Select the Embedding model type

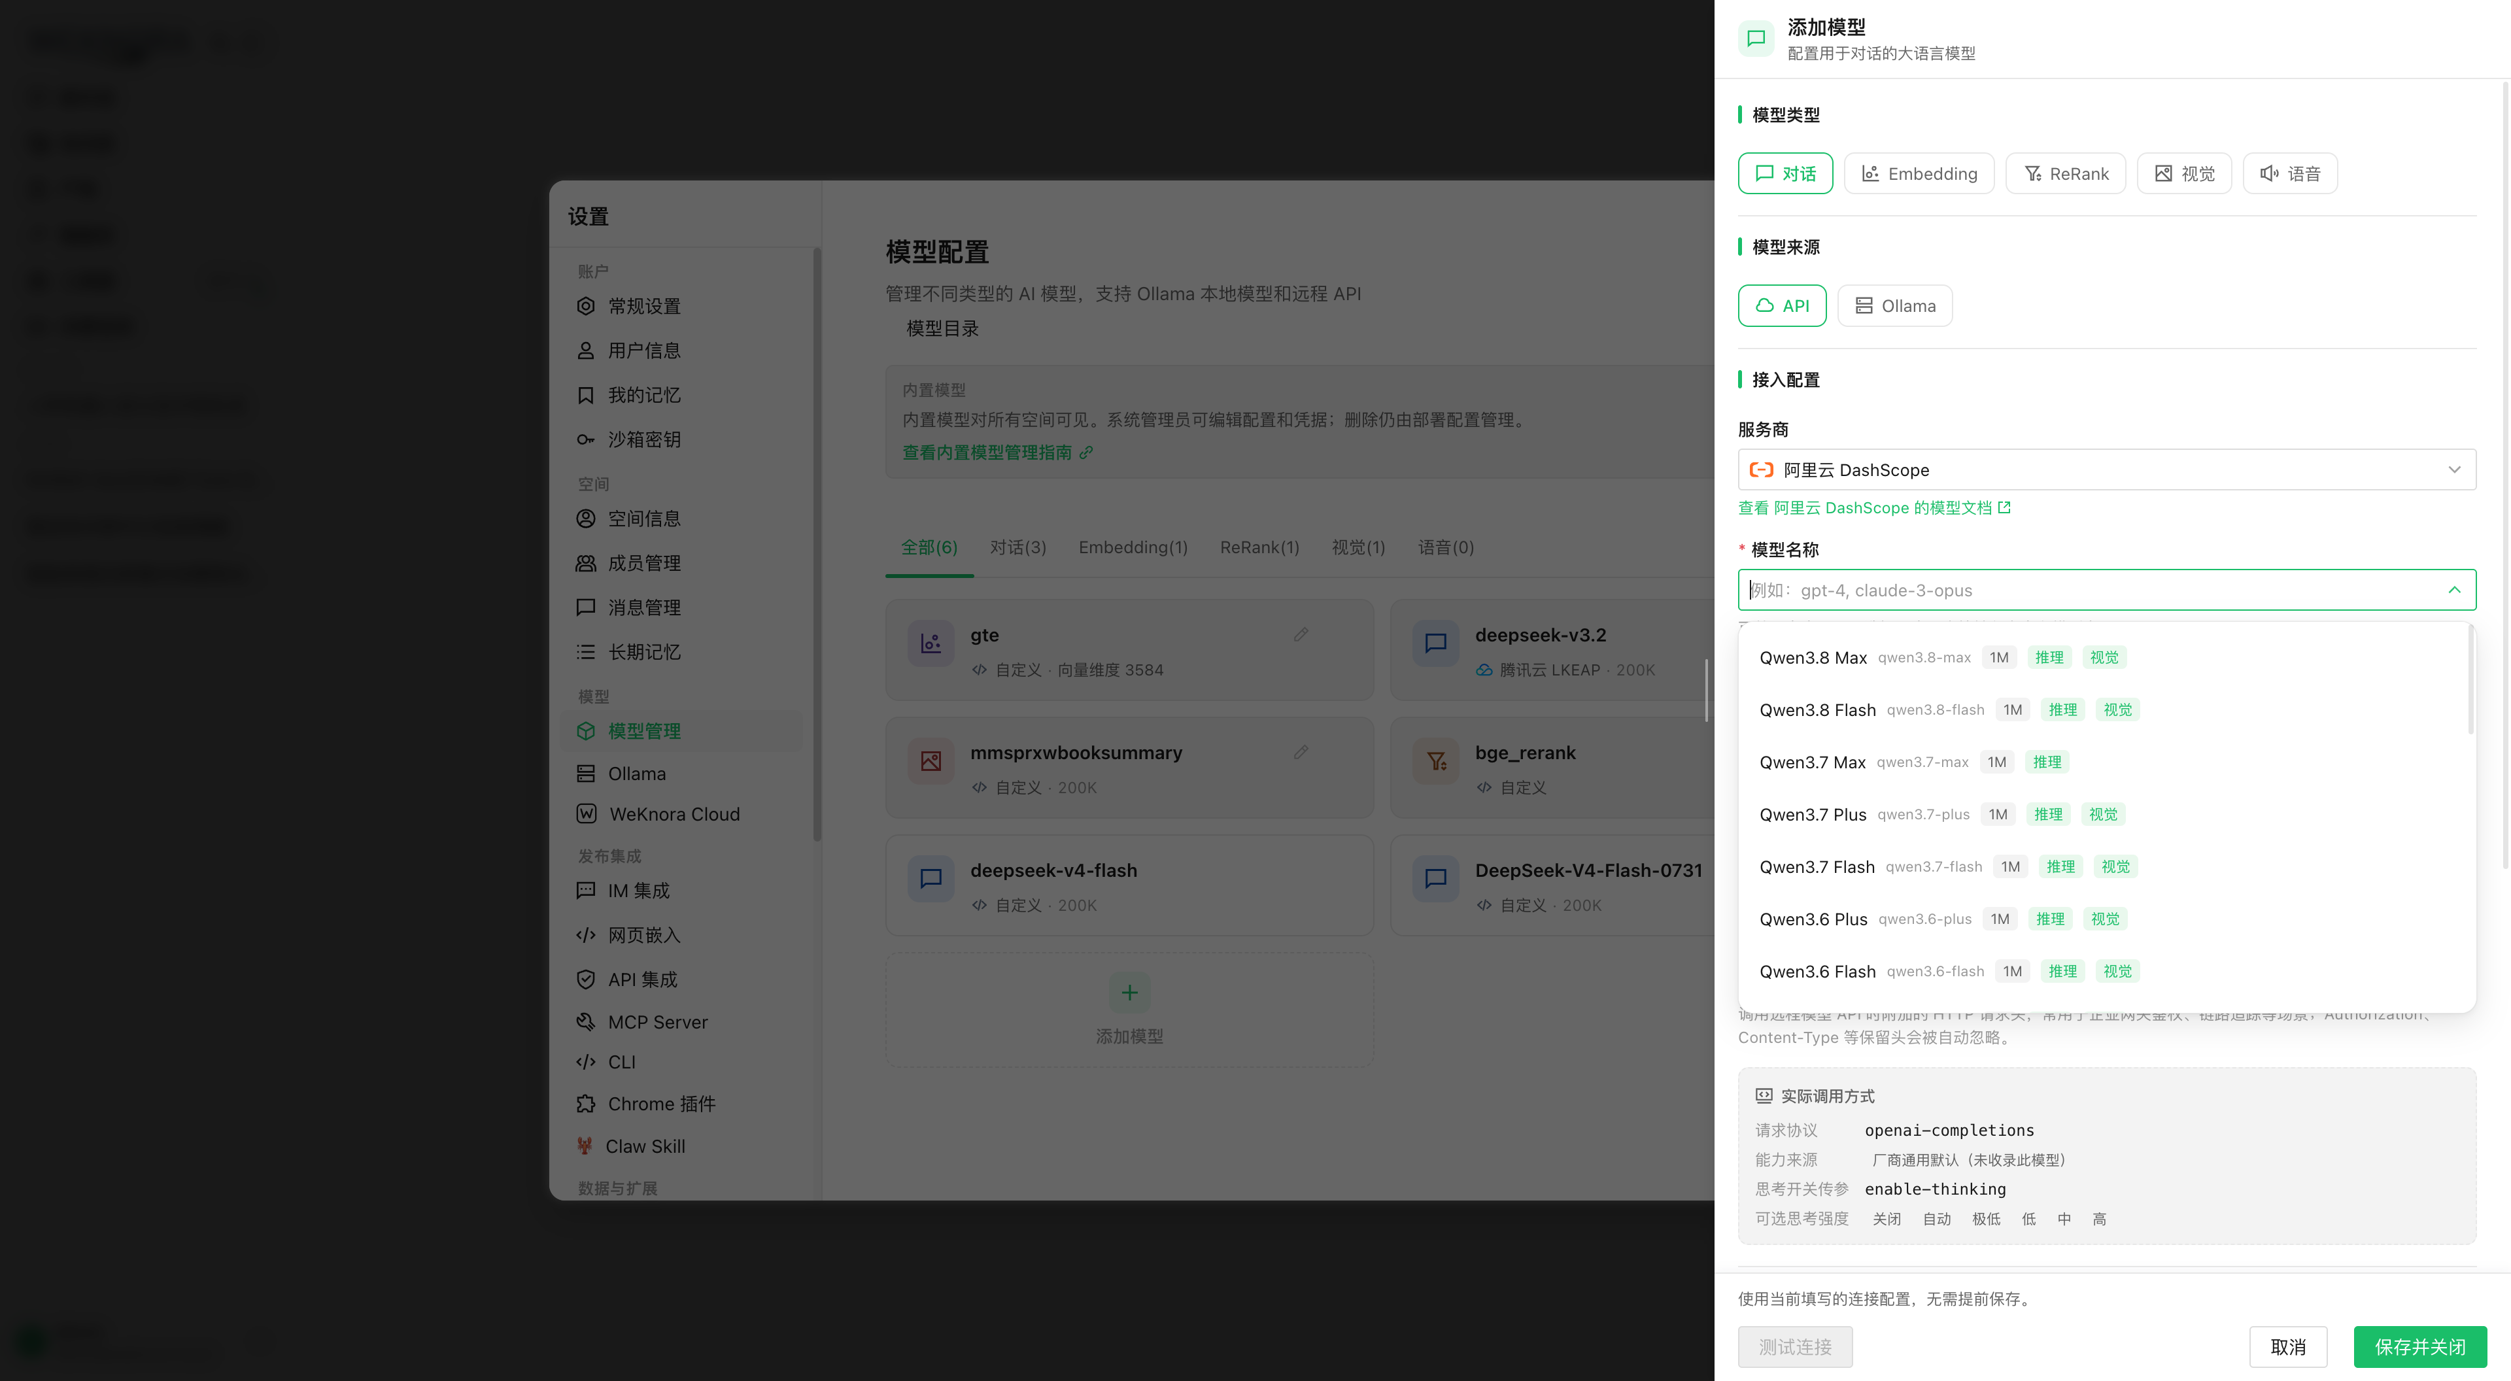click(1919, 173)
